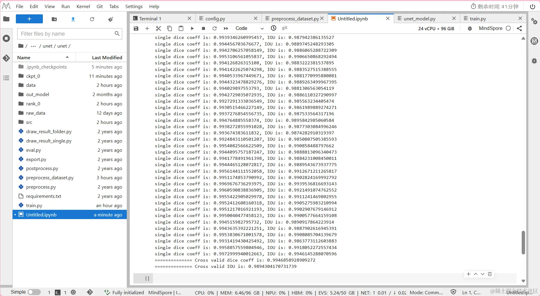Open the File menu
540x296 pixels.
point(19,6)
